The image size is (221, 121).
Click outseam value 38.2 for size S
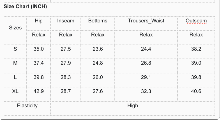[196, 49]
